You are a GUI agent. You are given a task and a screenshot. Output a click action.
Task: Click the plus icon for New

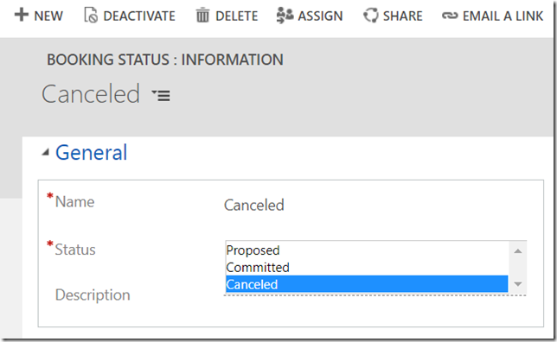[x=22, y=15]
